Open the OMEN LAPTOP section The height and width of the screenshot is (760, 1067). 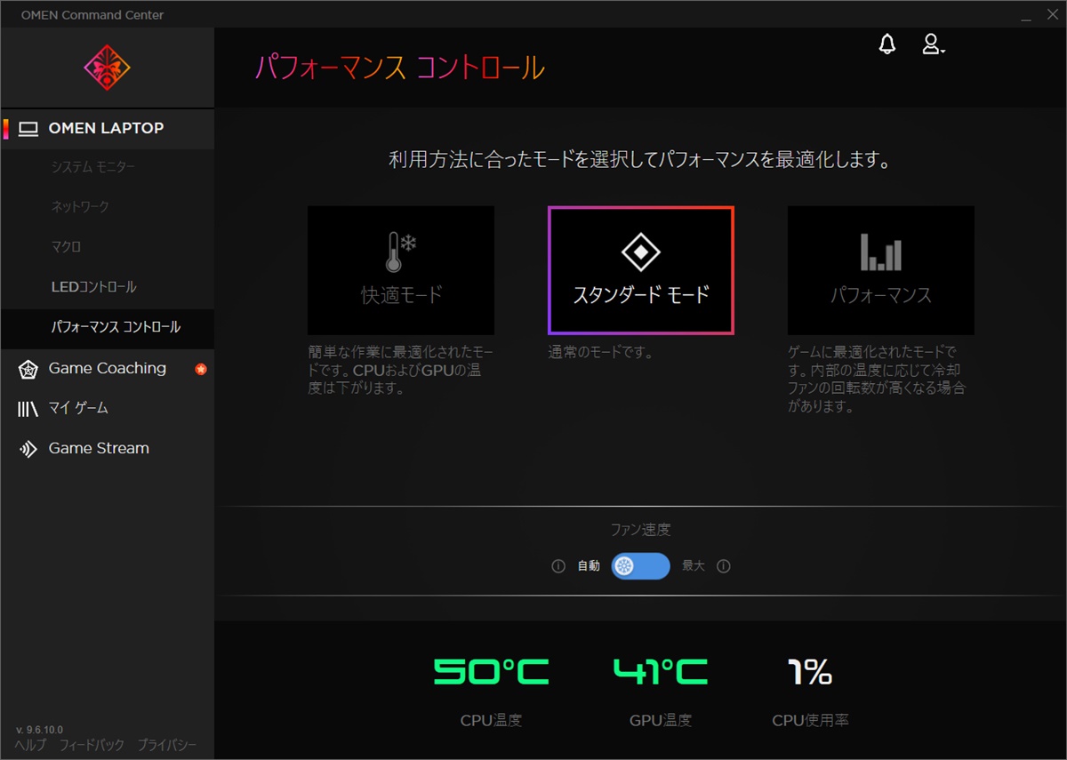tap(108, 128)
